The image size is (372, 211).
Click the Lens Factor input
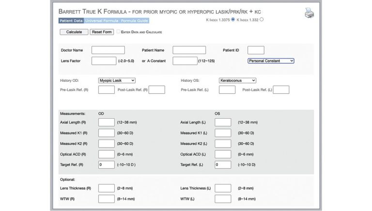(x=104, y=60)
